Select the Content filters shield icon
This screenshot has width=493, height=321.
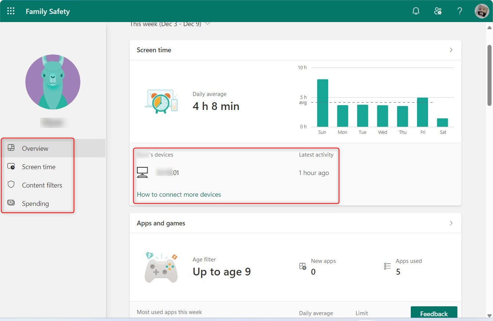(11, 185)
